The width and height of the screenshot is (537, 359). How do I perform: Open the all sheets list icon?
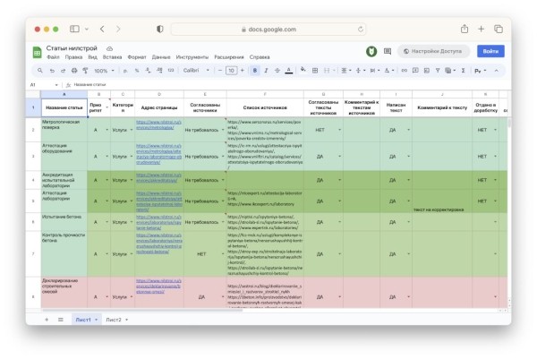(60, 319)
